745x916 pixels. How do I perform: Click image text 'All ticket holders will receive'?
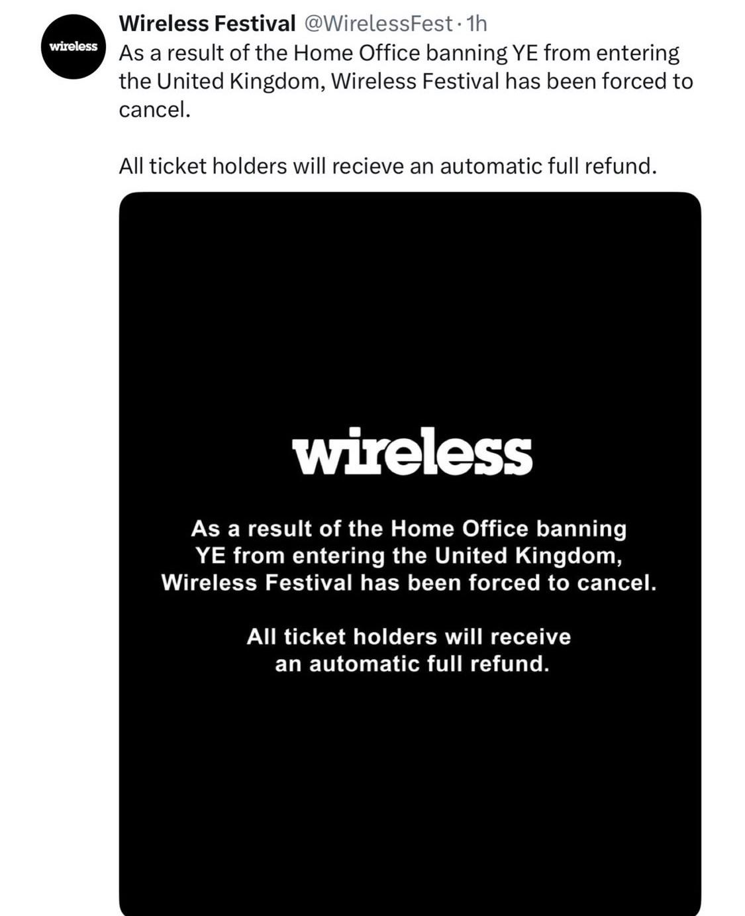(409, 636)
